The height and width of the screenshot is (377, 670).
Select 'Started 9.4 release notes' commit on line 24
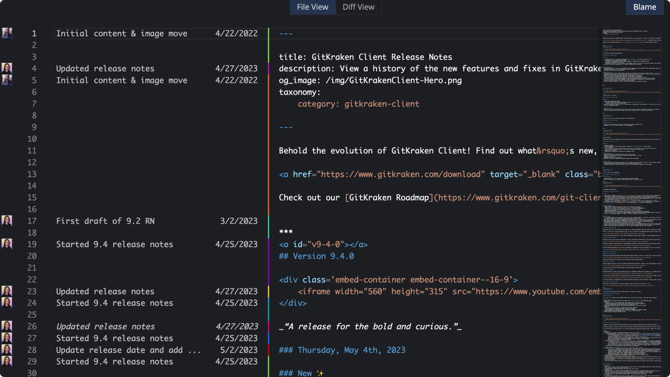click(115, 303)
